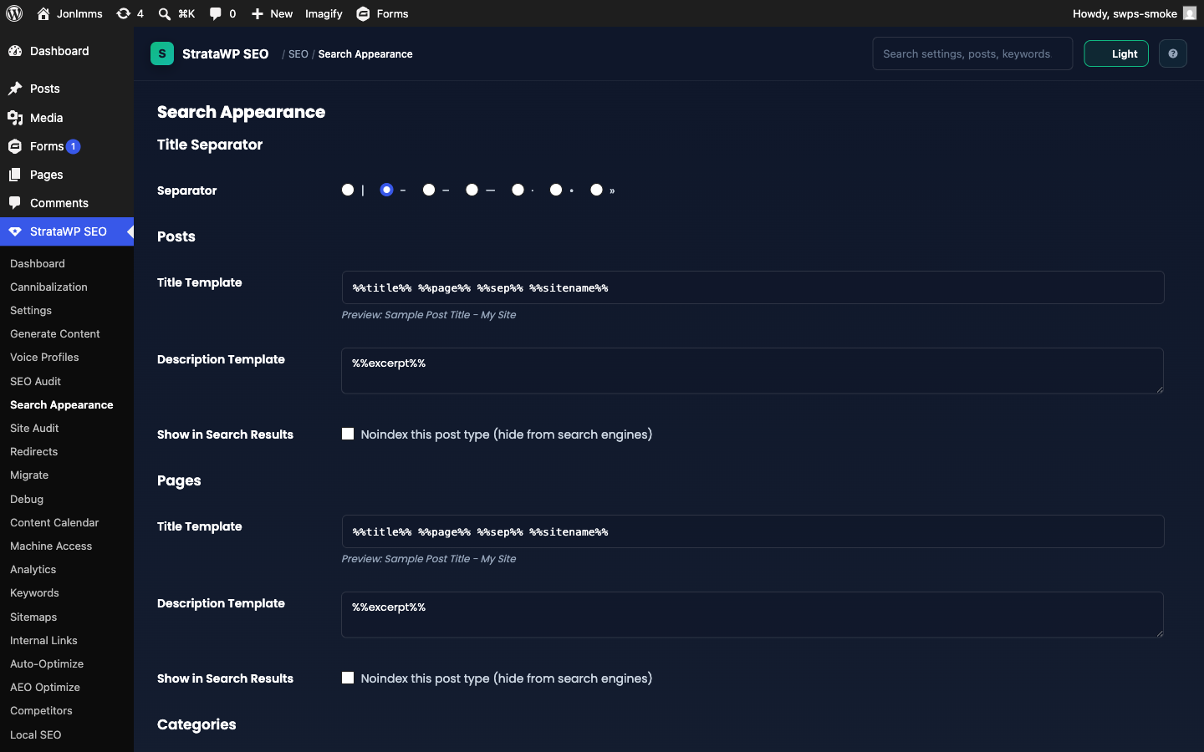Click Pages Description Template textarea

click(752, 614)
